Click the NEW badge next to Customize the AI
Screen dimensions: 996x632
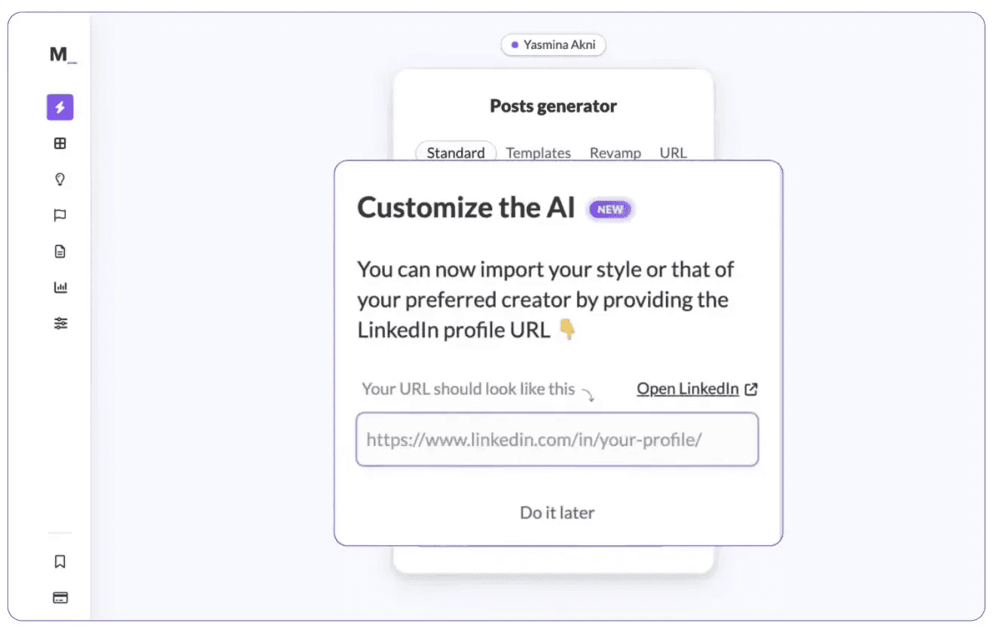(x=610, y=209)
